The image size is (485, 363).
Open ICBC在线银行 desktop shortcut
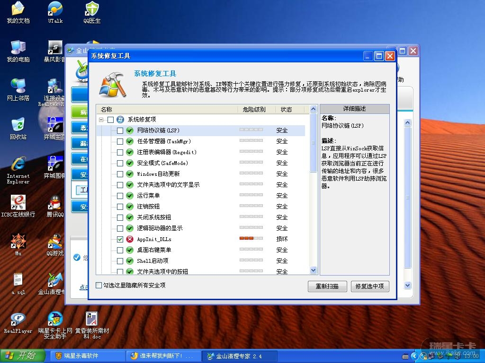(x=18, y=206)
